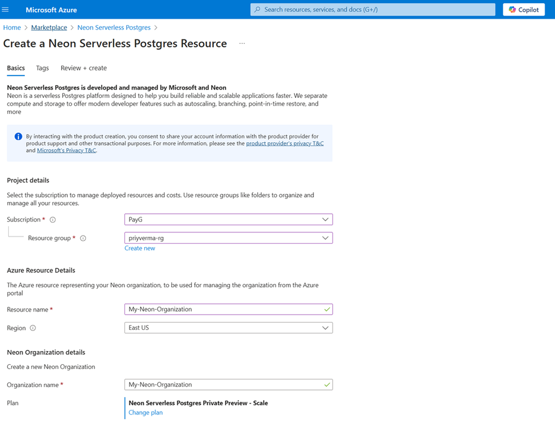Click the Project details heading
The width and height of the screenshot is (555, 421).
[28, 181]
